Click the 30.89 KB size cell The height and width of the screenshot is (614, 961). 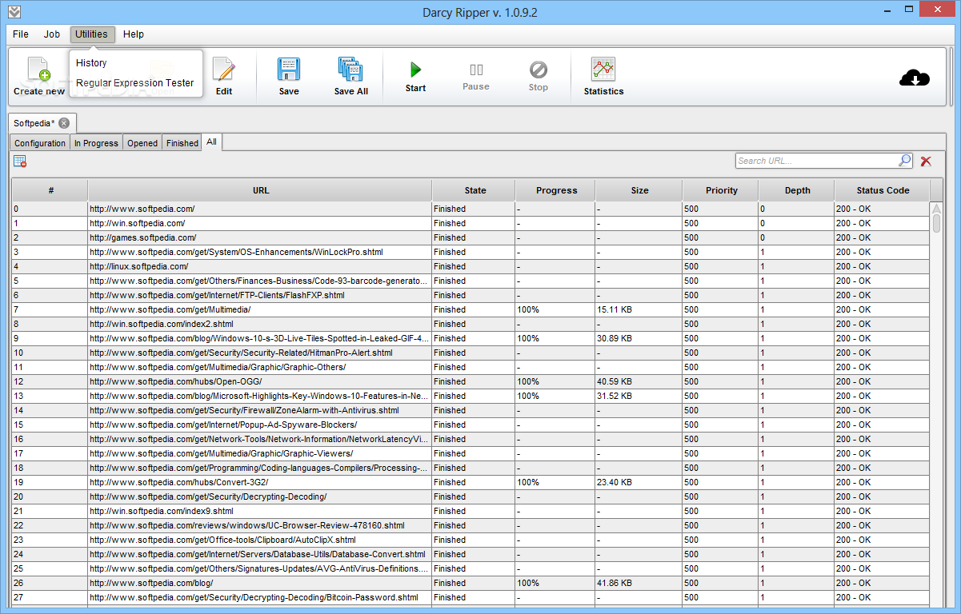tap(639, 338)
